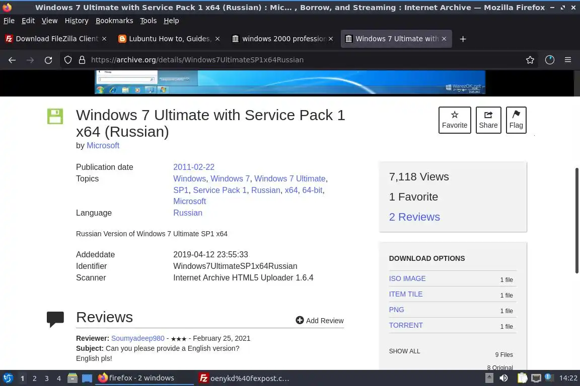Screen dimensions: 580x386
Task: Switch to virtual desktop 3
Action: (x=47, y=378)
